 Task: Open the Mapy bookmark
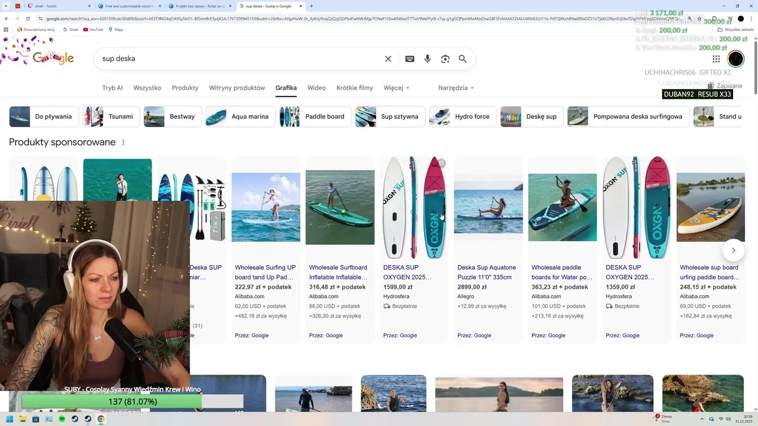pos(115,29)
